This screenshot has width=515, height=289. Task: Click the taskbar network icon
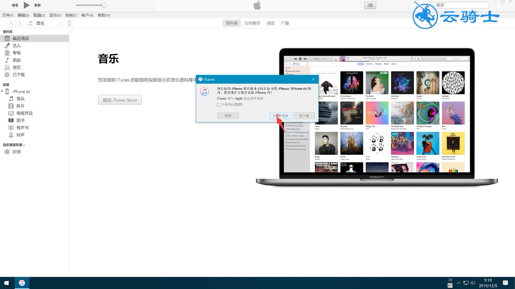466,283
